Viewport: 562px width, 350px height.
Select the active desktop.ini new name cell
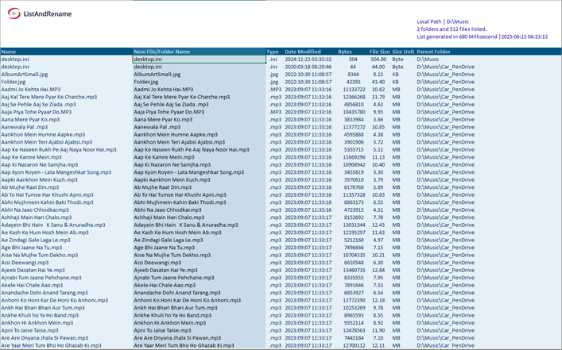tap(200, 59)
